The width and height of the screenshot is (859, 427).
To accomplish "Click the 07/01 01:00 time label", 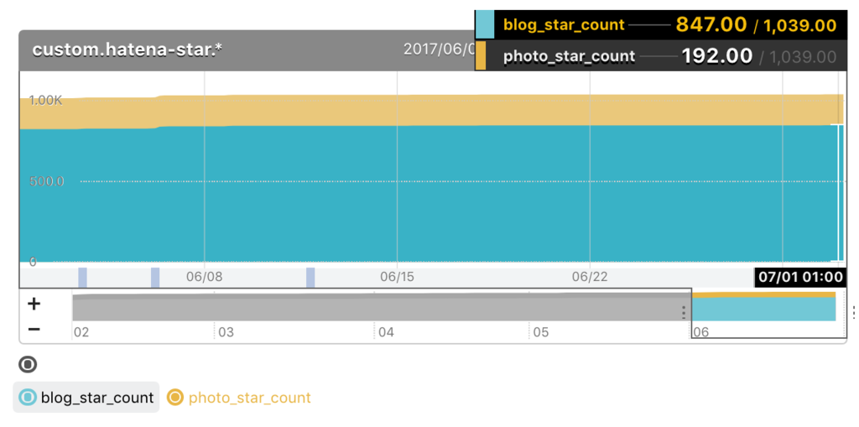I will click(800, 277).
